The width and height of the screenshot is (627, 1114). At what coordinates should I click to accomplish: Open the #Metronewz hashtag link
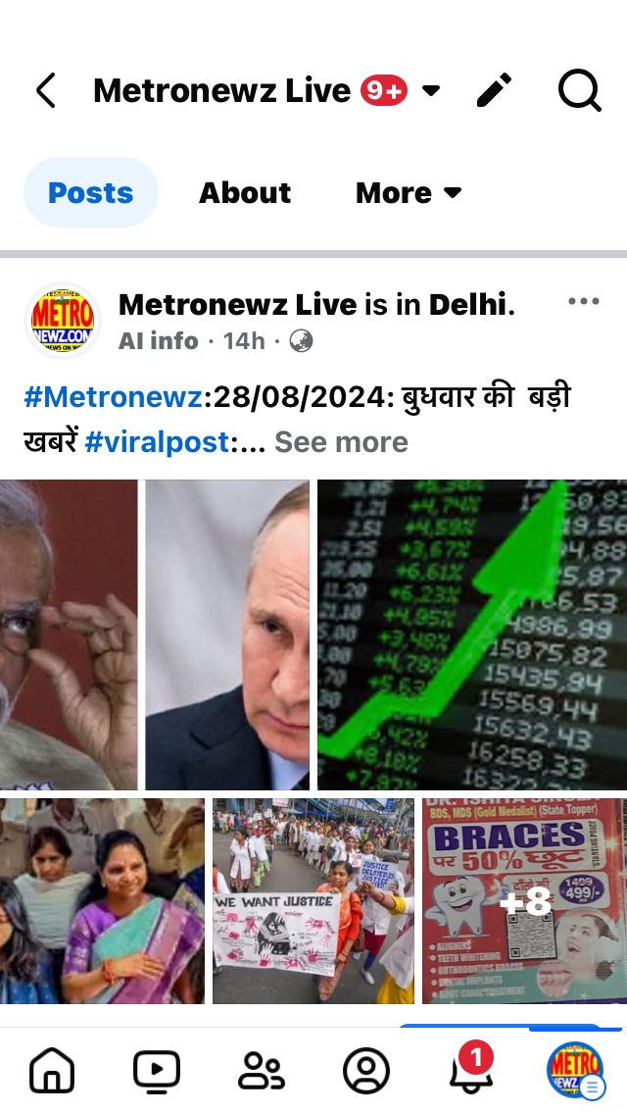pos(113,397)
